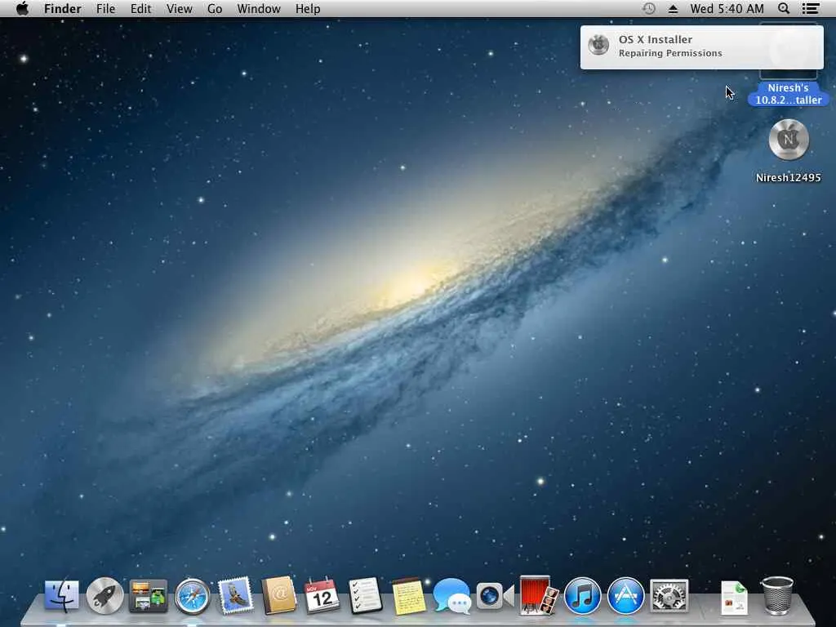Launch Launchpad rocket icon
836x627 pixels.
tap(104, 595)
